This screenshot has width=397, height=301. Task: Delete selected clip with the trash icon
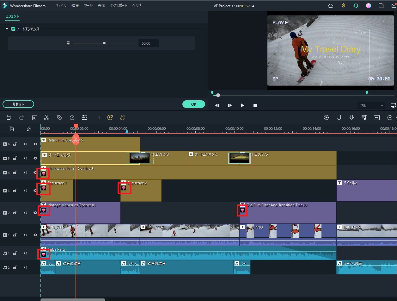[34, 117]
